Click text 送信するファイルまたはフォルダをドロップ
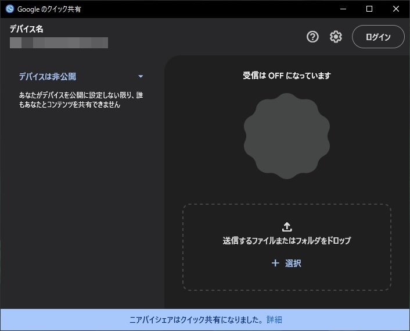The height and width of the screenshot is (331, 410). (x=287, y=241)
